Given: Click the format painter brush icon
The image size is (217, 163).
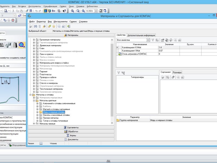Looking at the screenshot, I should 27,11.
